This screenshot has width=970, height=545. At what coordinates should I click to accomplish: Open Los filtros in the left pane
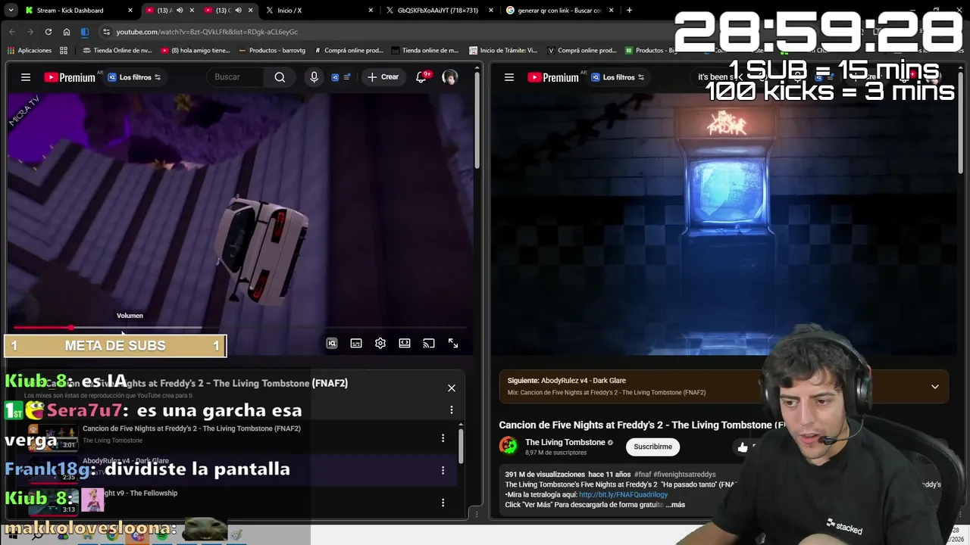tap(134, 77)
